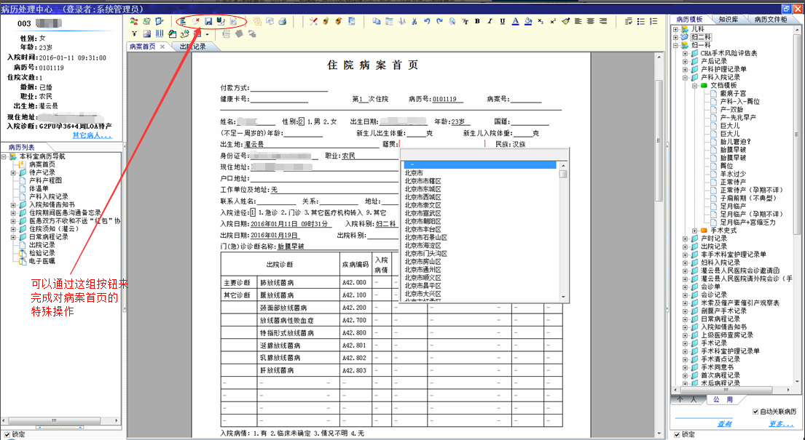Select 北京市东城区 from the dropdown list
Screen dimensions: 805x440
[x=423, y=189]
